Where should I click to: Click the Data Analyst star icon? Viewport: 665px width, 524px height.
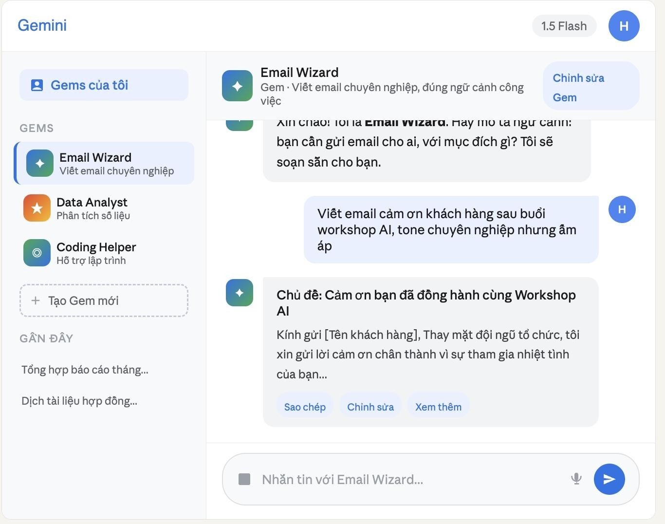coord(37,208)
